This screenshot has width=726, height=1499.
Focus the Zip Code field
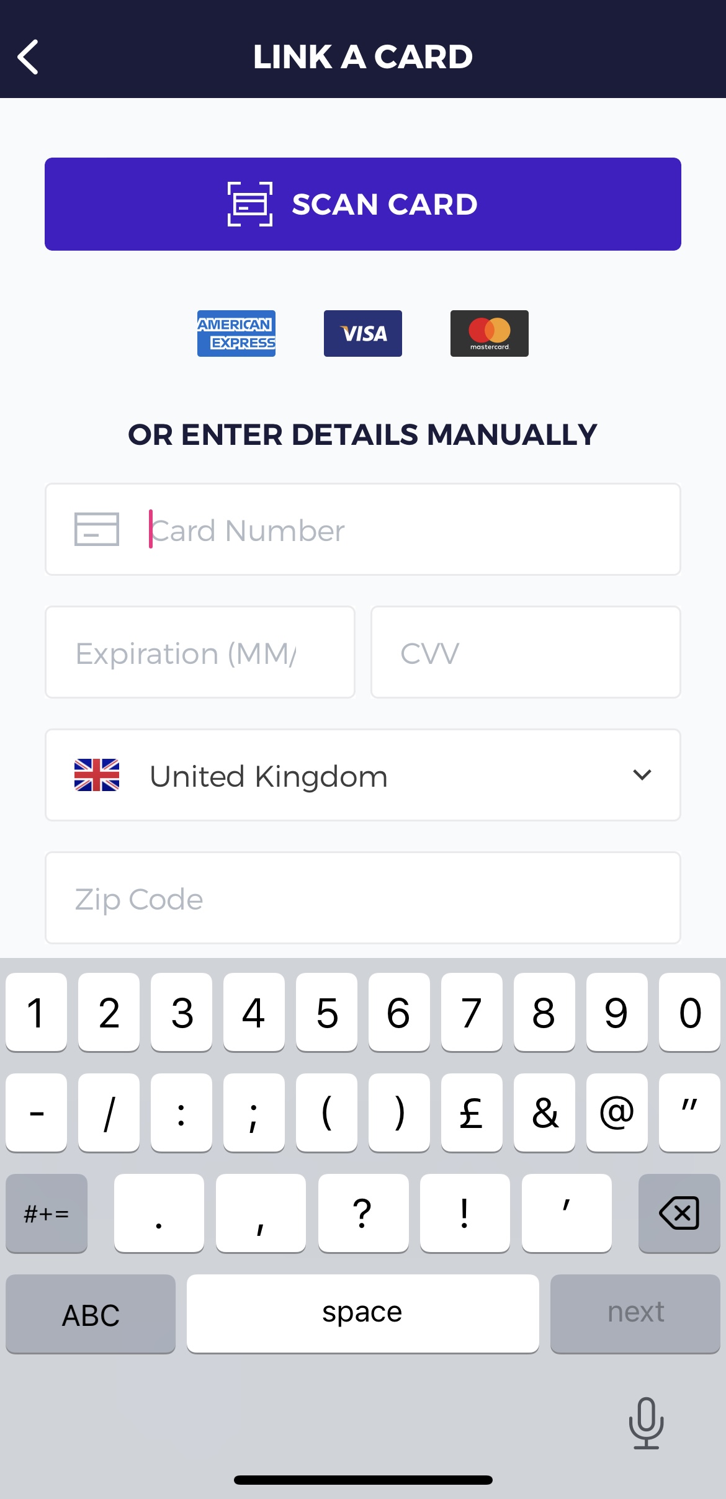(363, 898)
